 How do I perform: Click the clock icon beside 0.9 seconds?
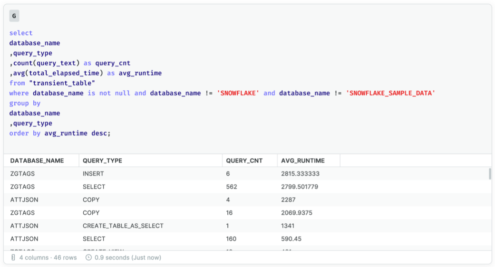pos(89,257)
